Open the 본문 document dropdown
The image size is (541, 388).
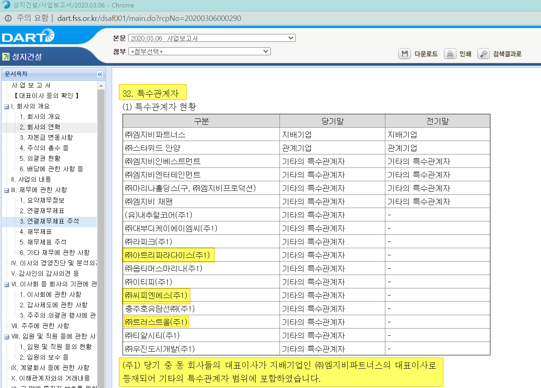pyautogui.click(x=212, y=38)
